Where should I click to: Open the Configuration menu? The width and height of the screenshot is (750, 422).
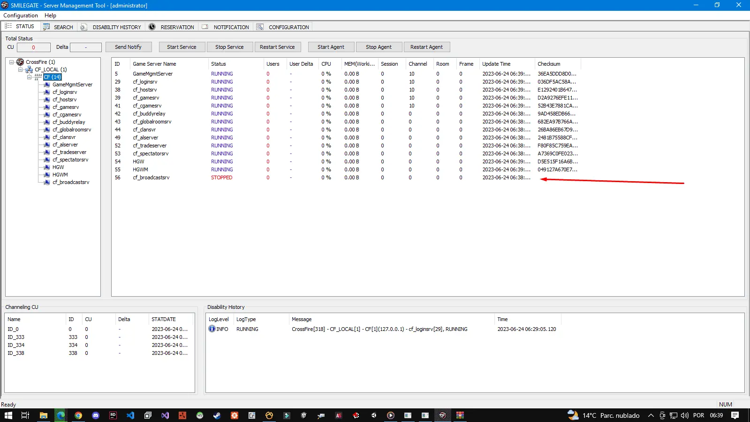pos(21,15)
